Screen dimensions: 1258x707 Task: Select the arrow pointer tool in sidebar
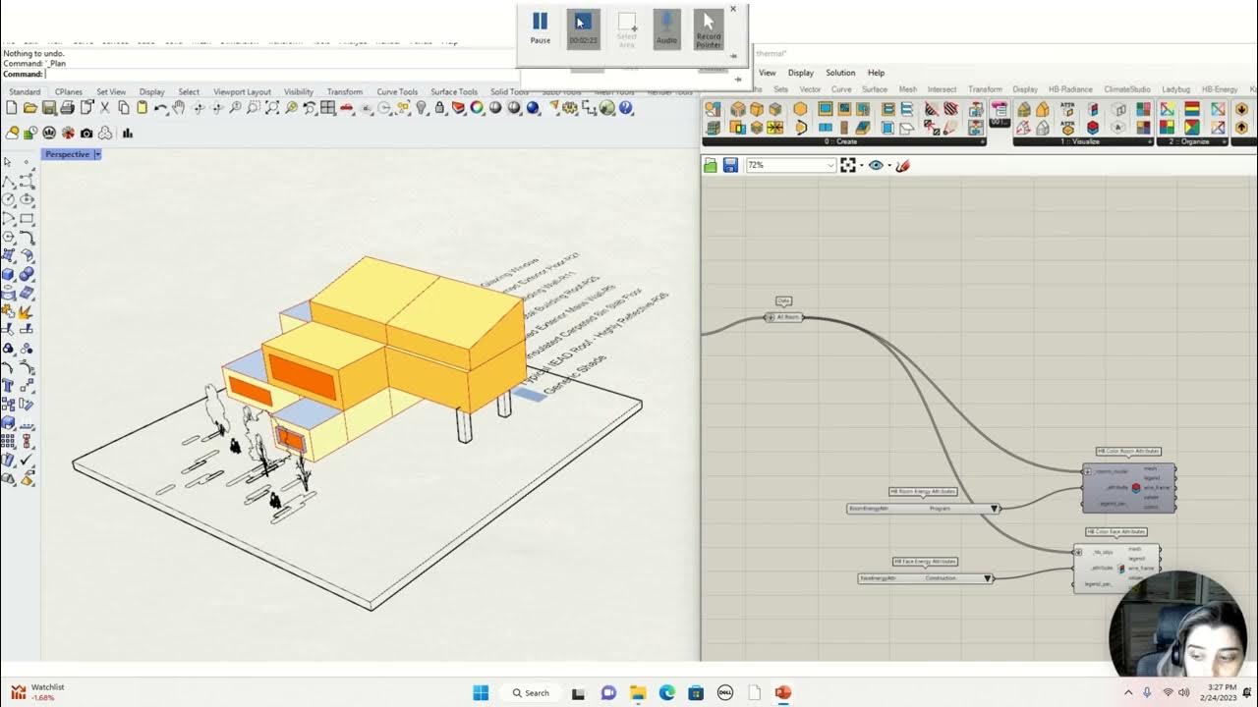[x=7, y=162]
